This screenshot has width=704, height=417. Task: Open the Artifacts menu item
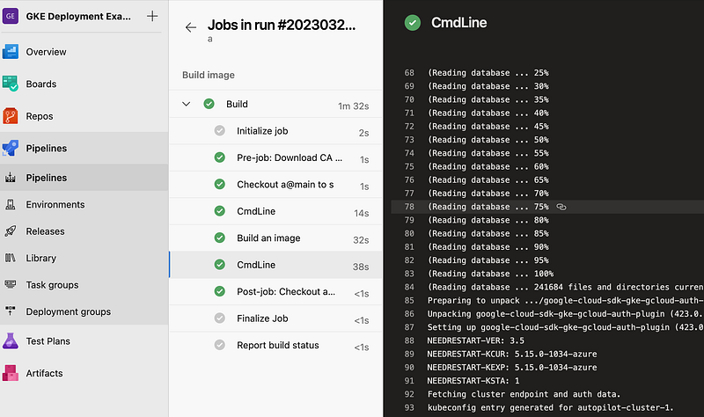[x=45, y=373]
